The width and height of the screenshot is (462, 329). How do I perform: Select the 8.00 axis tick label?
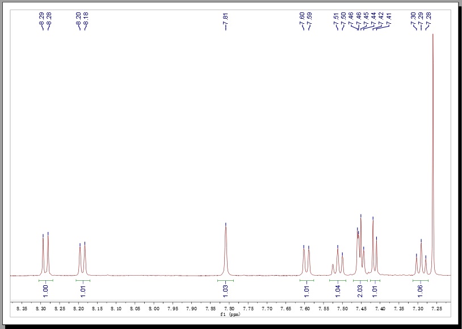click(x=154, y=309)
